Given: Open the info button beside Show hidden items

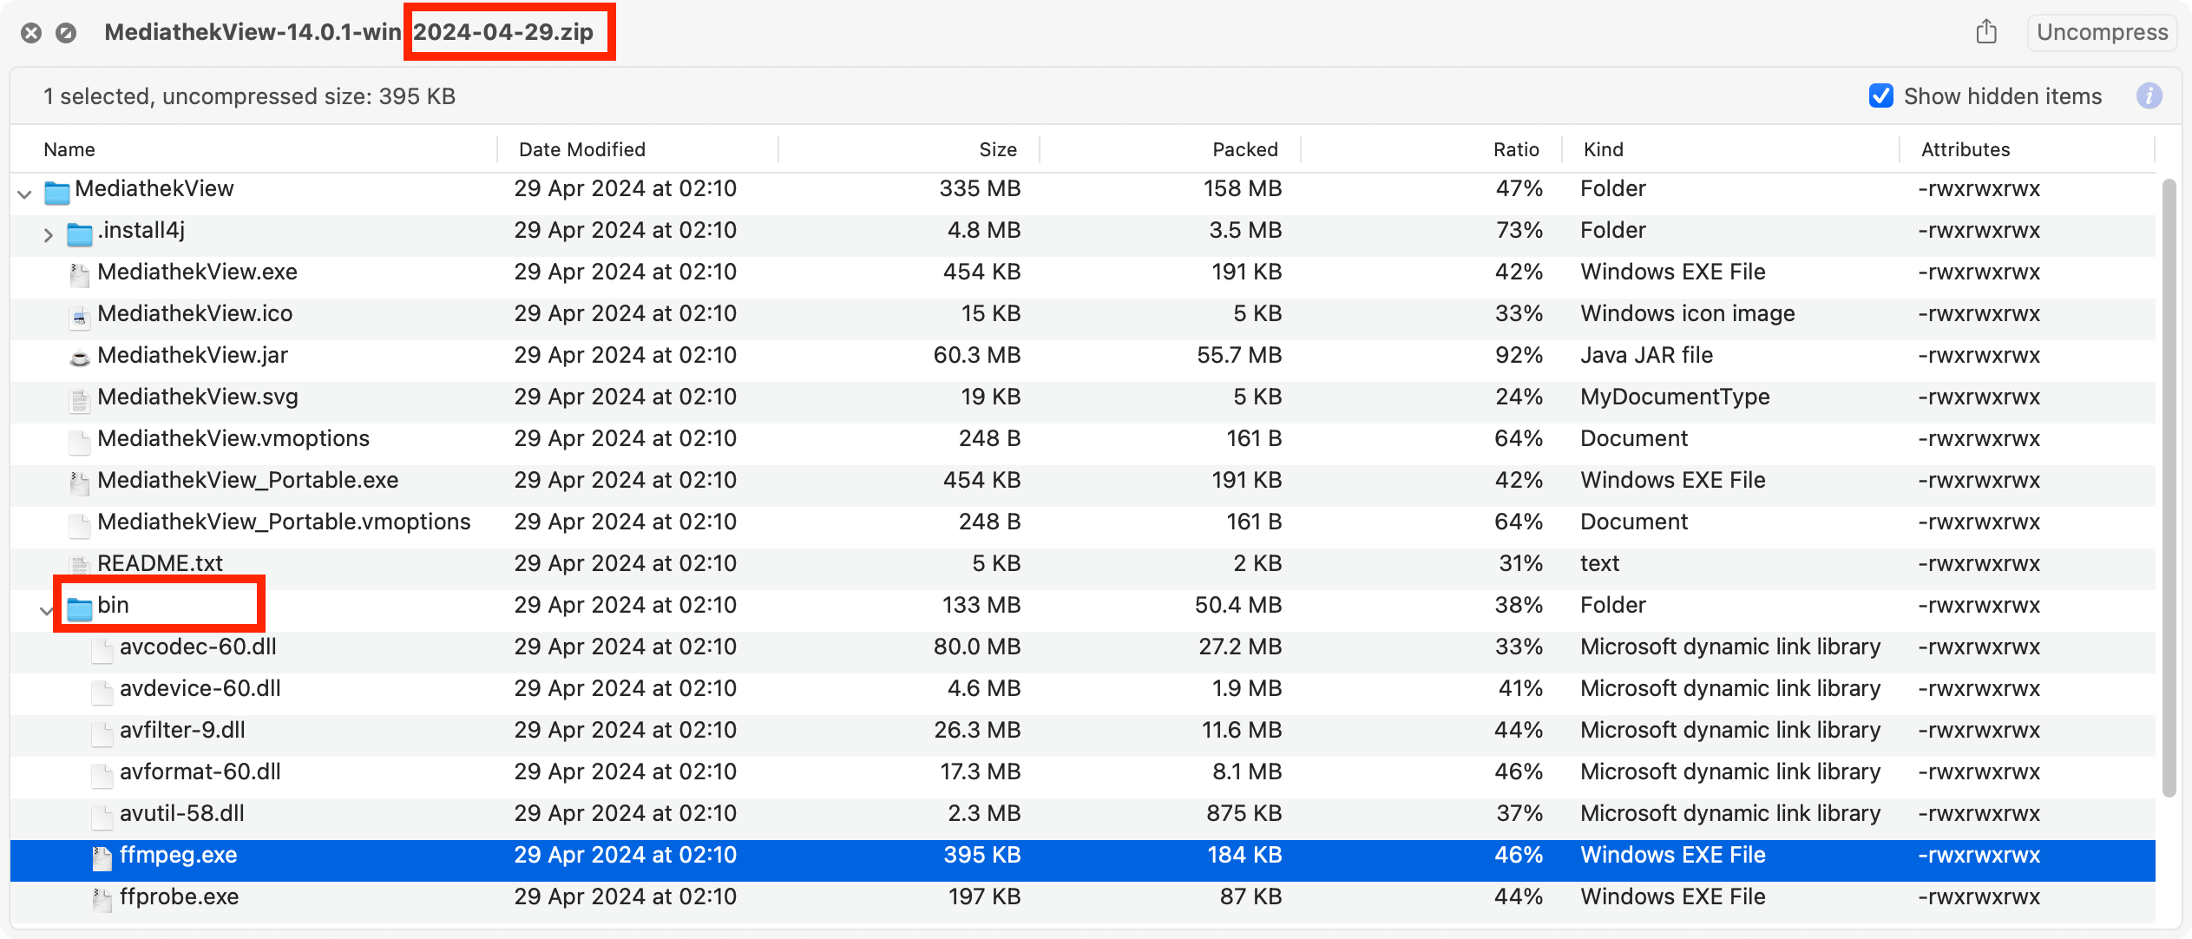Looking at the screenshot, I should pyautogui.click(x=2149, y=95).
